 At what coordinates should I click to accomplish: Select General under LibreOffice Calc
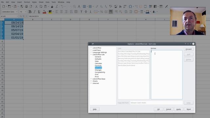[98, 57]
